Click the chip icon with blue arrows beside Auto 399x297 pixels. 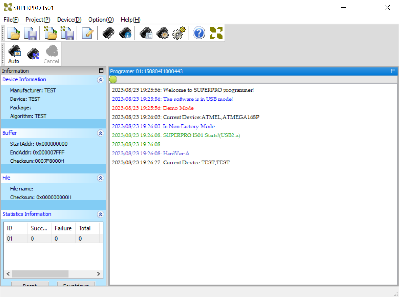pyautogui.click(x=33, y=54)
